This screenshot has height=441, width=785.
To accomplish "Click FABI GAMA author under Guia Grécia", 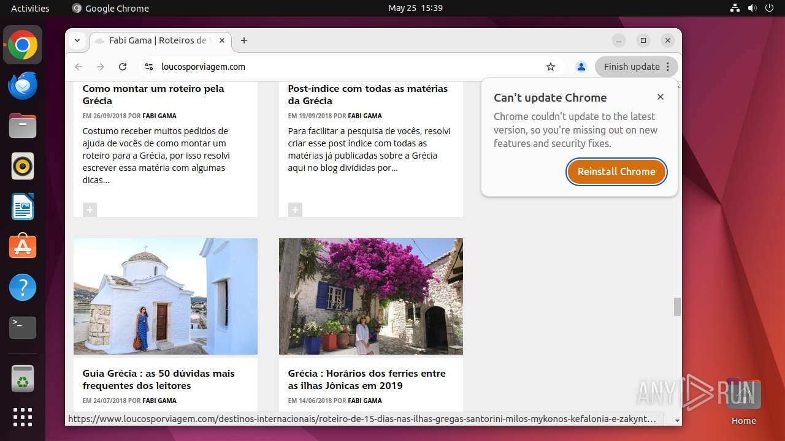I will [x=159, y=401].
